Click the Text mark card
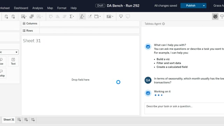Image resolution: width=224 pixels, height=126 pixels. 13,62
